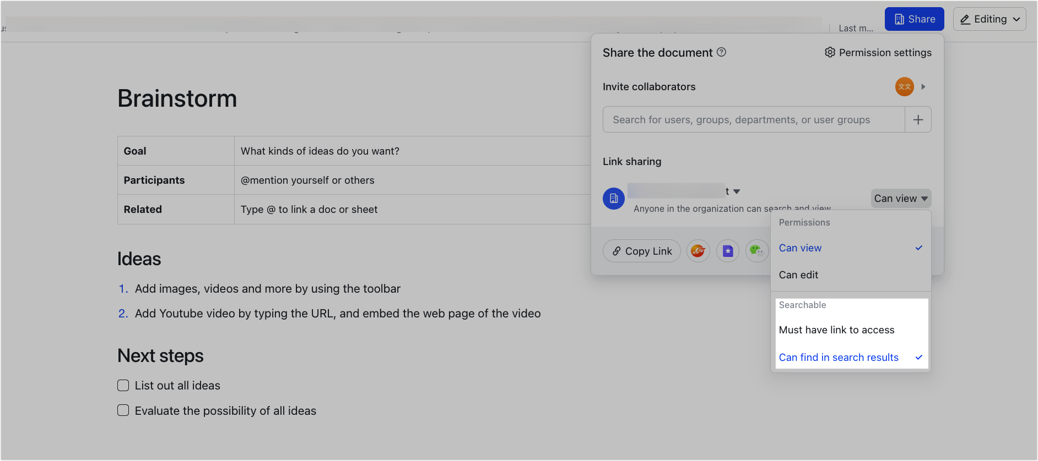Select 'Must have link to access' option
1038x461 pixels.
[836, 330]
